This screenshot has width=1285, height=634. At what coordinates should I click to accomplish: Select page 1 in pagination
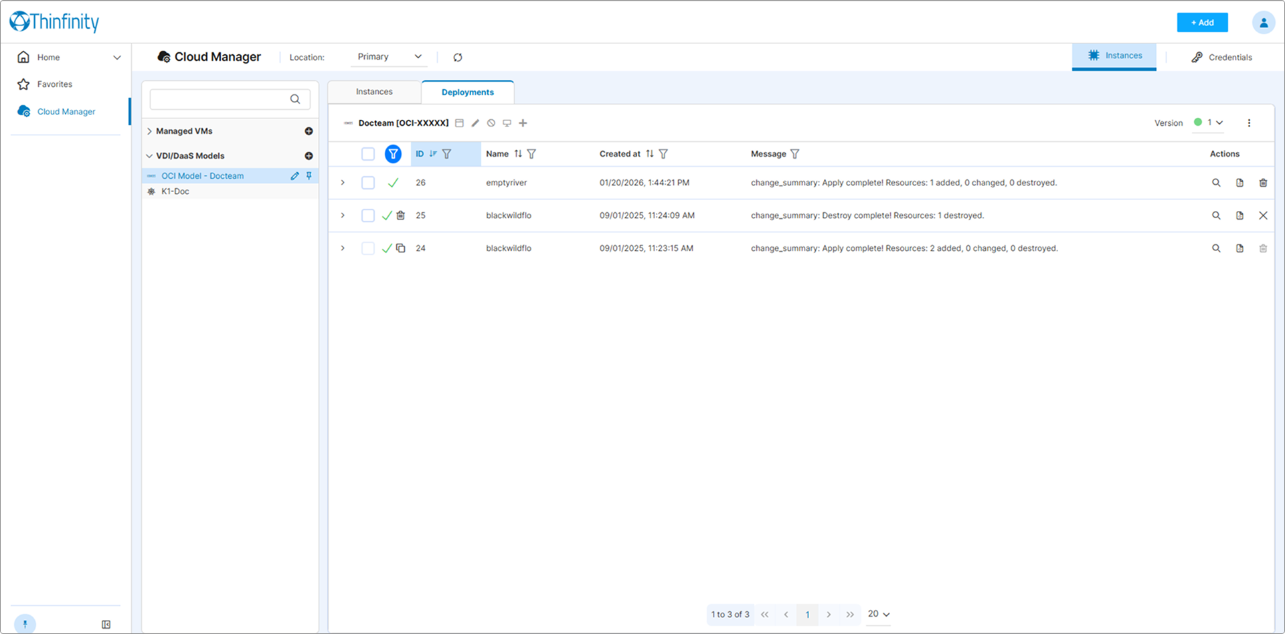click(807, 615)
